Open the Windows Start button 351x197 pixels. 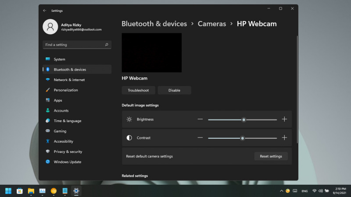coord(8,191)
